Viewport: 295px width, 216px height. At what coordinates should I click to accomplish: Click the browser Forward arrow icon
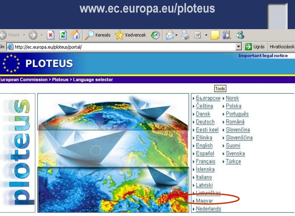point(33,35)
